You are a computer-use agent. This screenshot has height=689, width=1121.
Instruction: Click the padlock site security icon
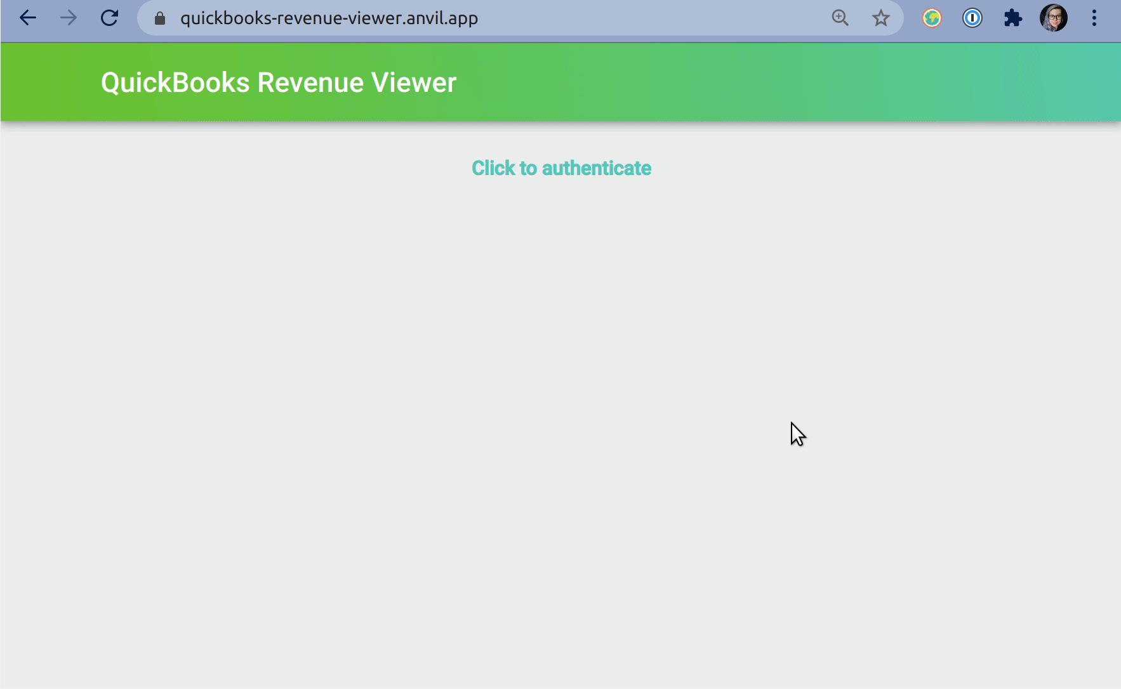pyautogui.click(x=160, y=18)
